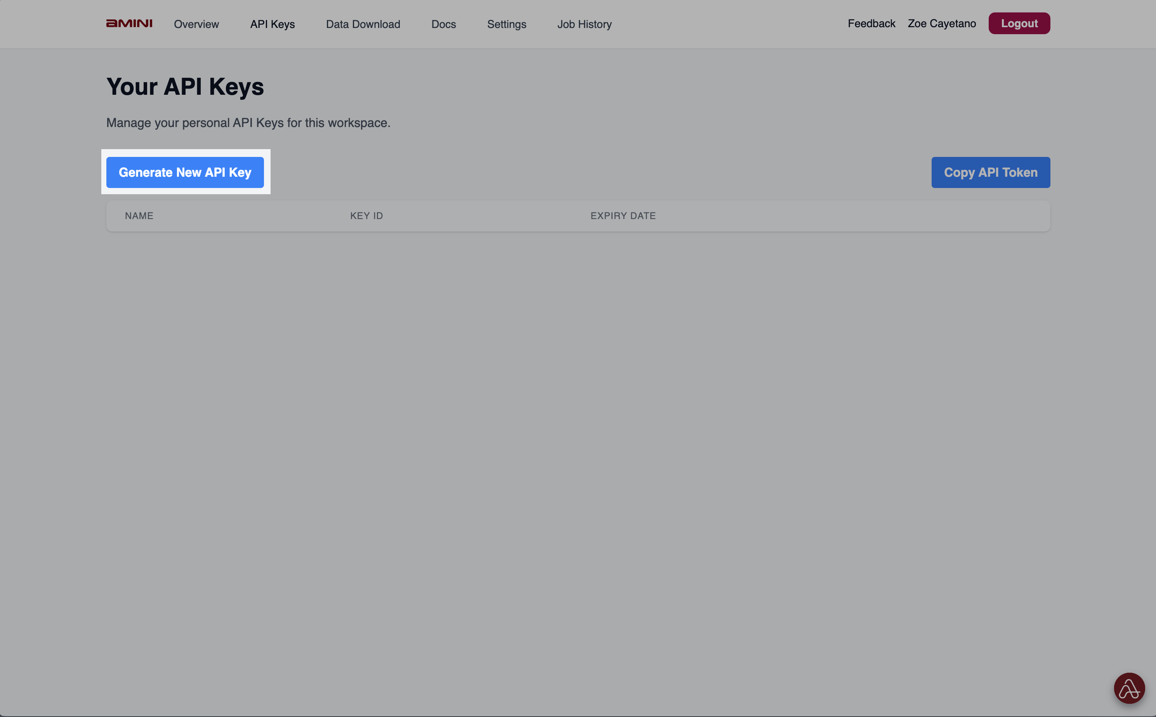Click the KEY ID column header
The height and width of the screenshot is (717, 1156).
[x=366, y=216]
